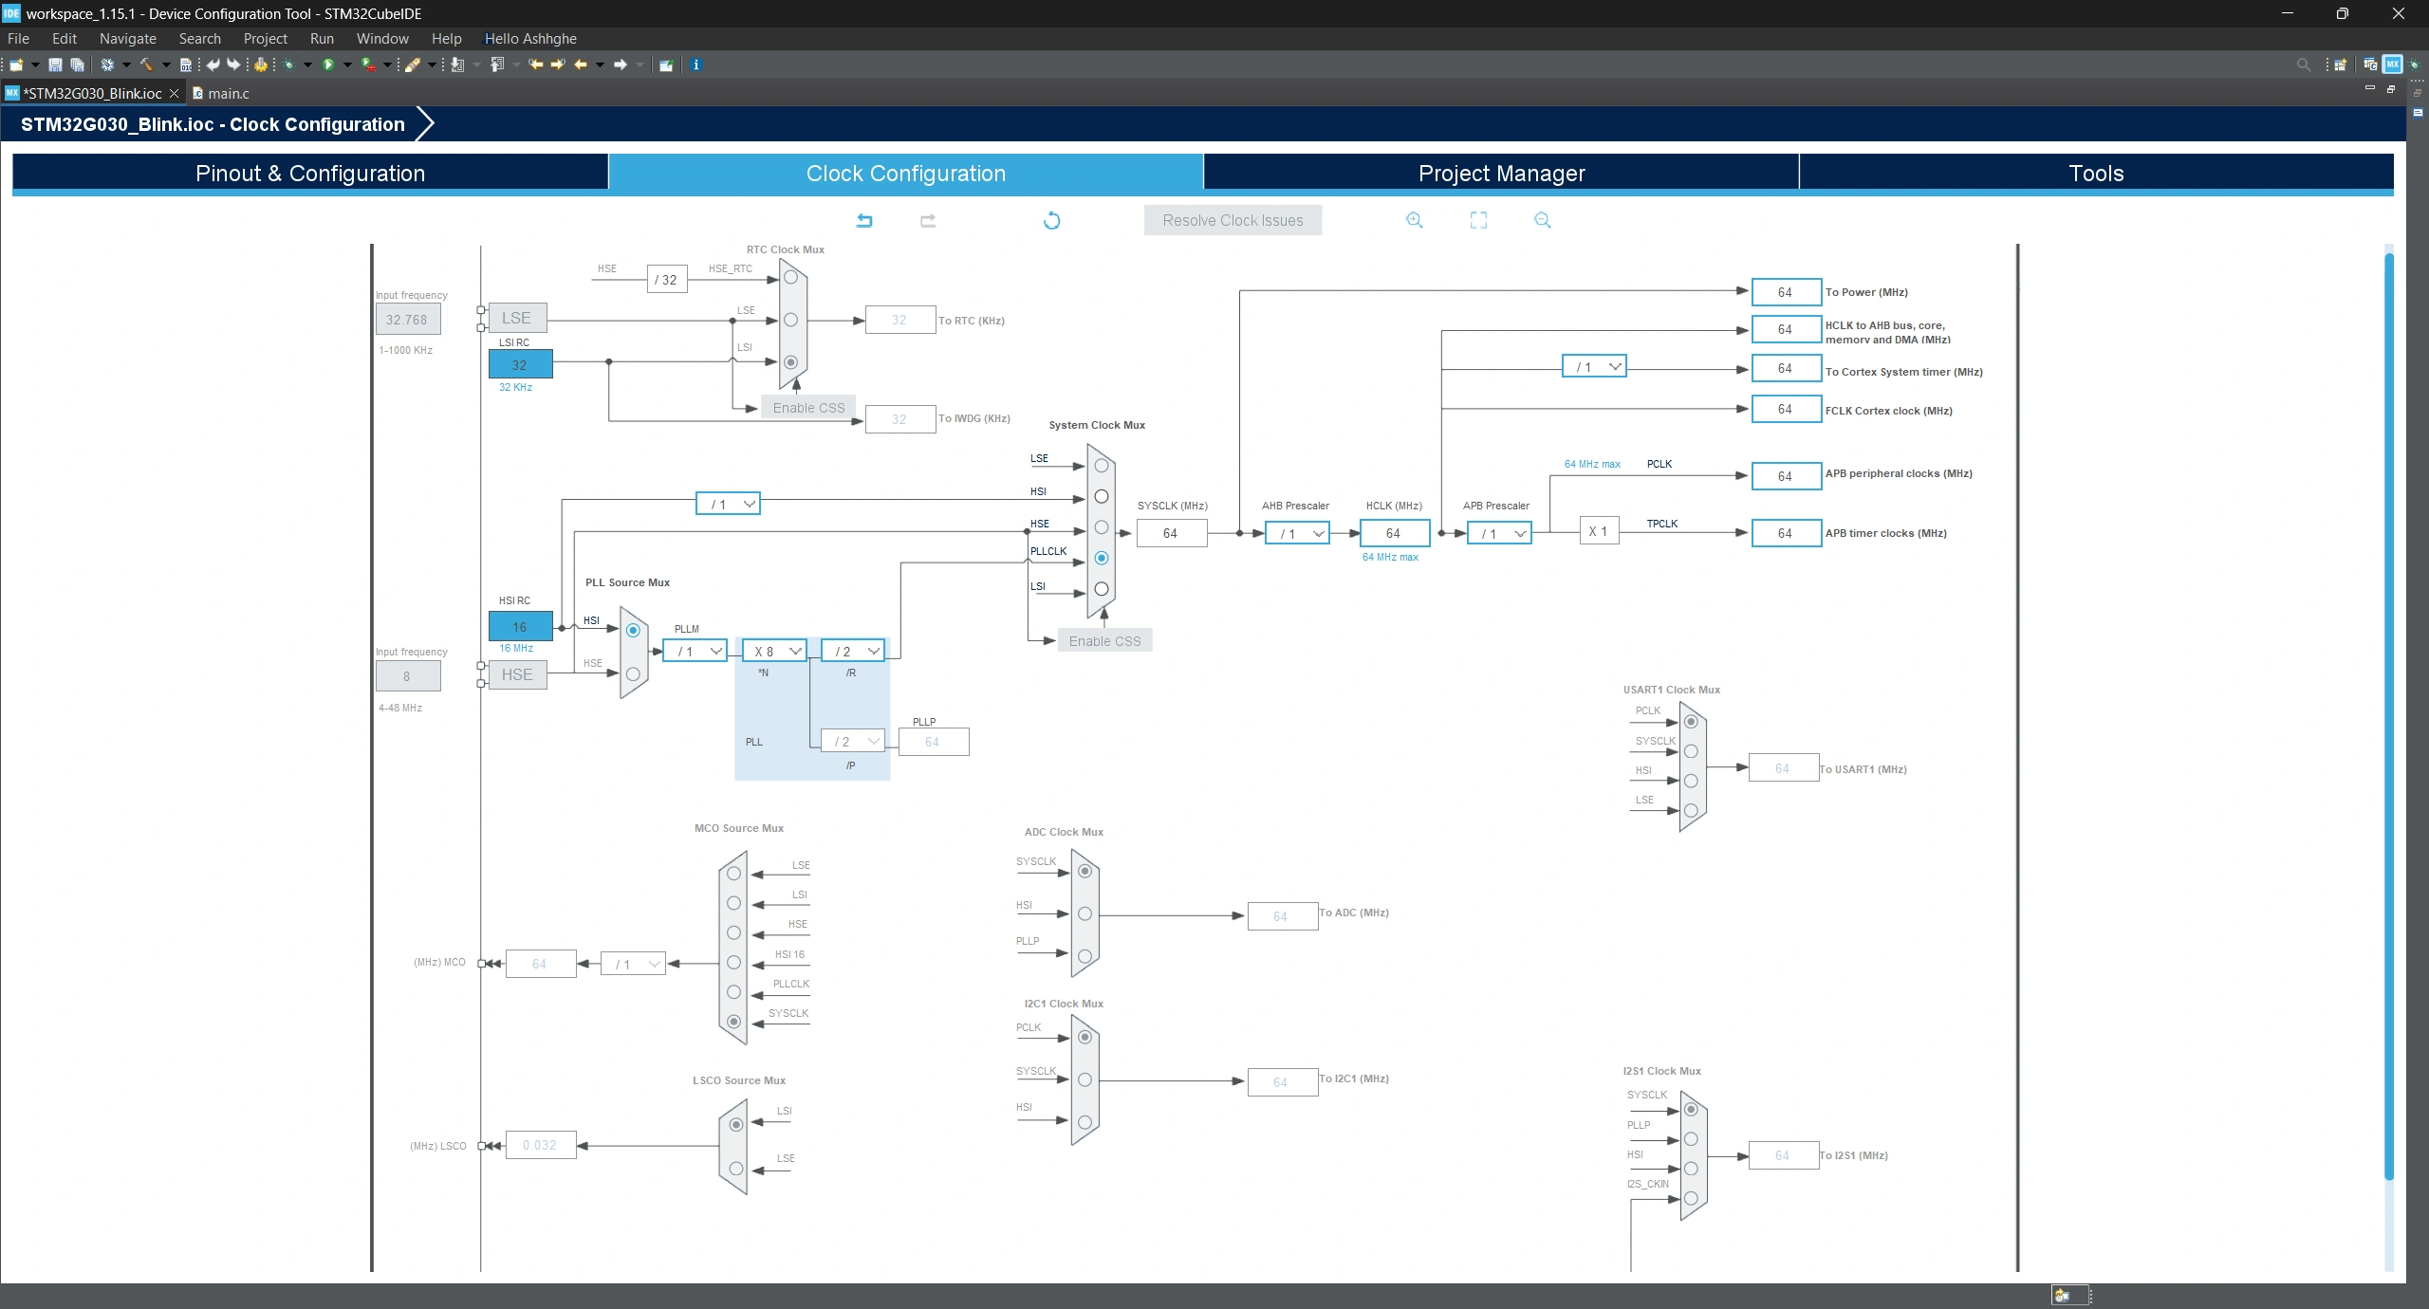Image resolution: width=2429 pixels, height=1309 pixels.
Task: Click the Open Console icon in toolbar
Action: [666, 65]
